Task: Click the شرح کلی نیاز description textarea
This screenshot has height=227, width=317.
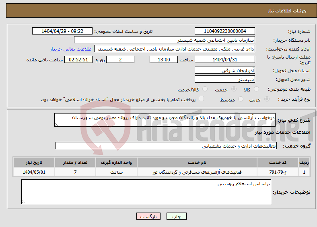Action: pyautogui.click(x=165, y=120)
